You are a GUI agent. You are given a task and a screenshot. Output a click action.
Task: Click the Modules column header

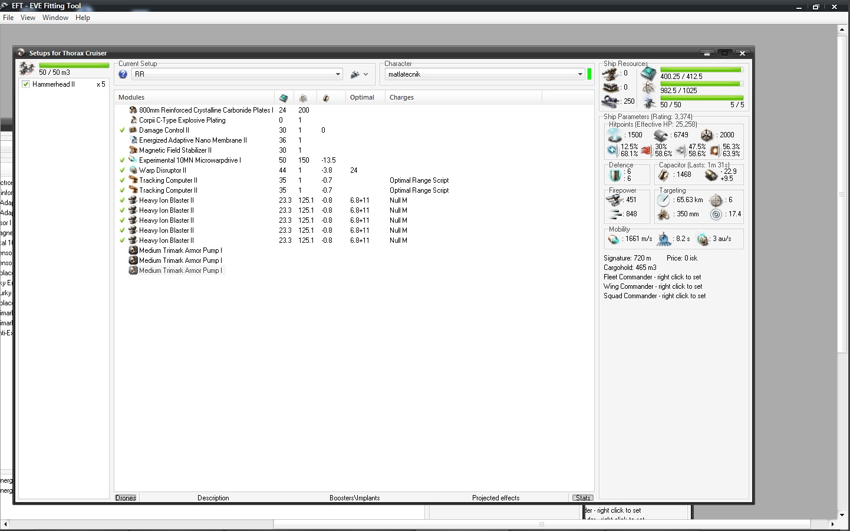pos(194,97)
